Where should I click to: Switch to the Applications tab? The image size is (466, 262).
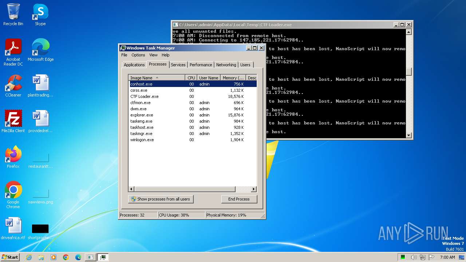click(x=134, y=65)
